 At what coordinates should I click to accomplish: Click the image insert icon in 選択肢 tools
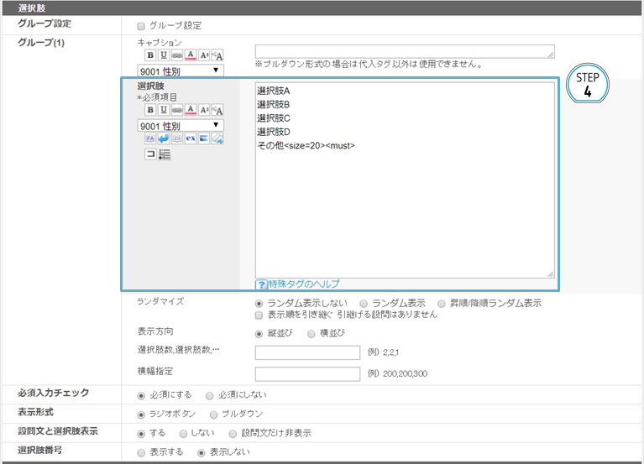pos(203,139)
